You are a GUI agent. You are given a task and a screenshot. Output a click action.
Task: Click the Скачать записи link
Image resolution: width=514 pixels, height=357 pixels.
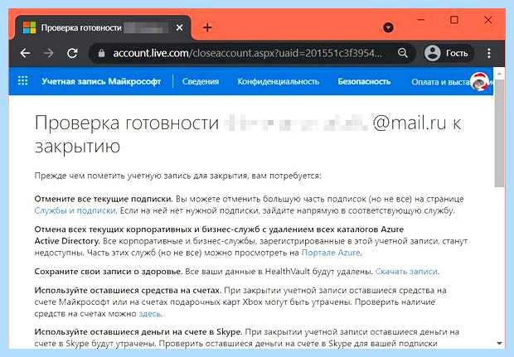(x=406, y=271)
